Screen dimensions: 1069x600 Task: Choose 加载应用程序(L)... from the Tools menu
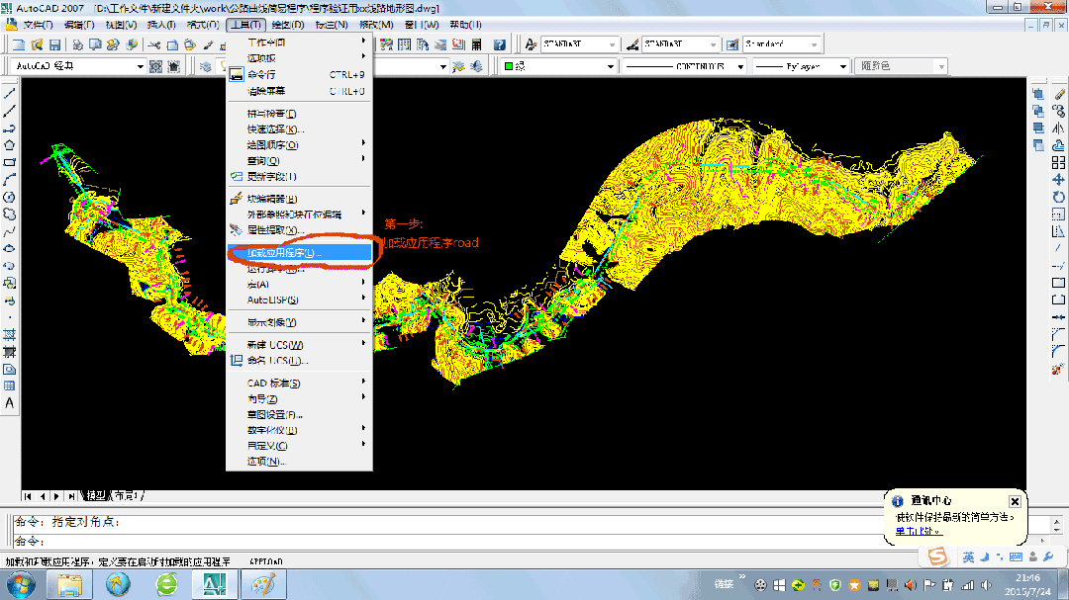point(299,253)
